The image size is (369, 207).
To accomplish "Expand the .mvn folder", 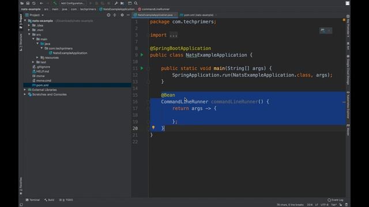I will pyautogui.click(x=29, y=30).
